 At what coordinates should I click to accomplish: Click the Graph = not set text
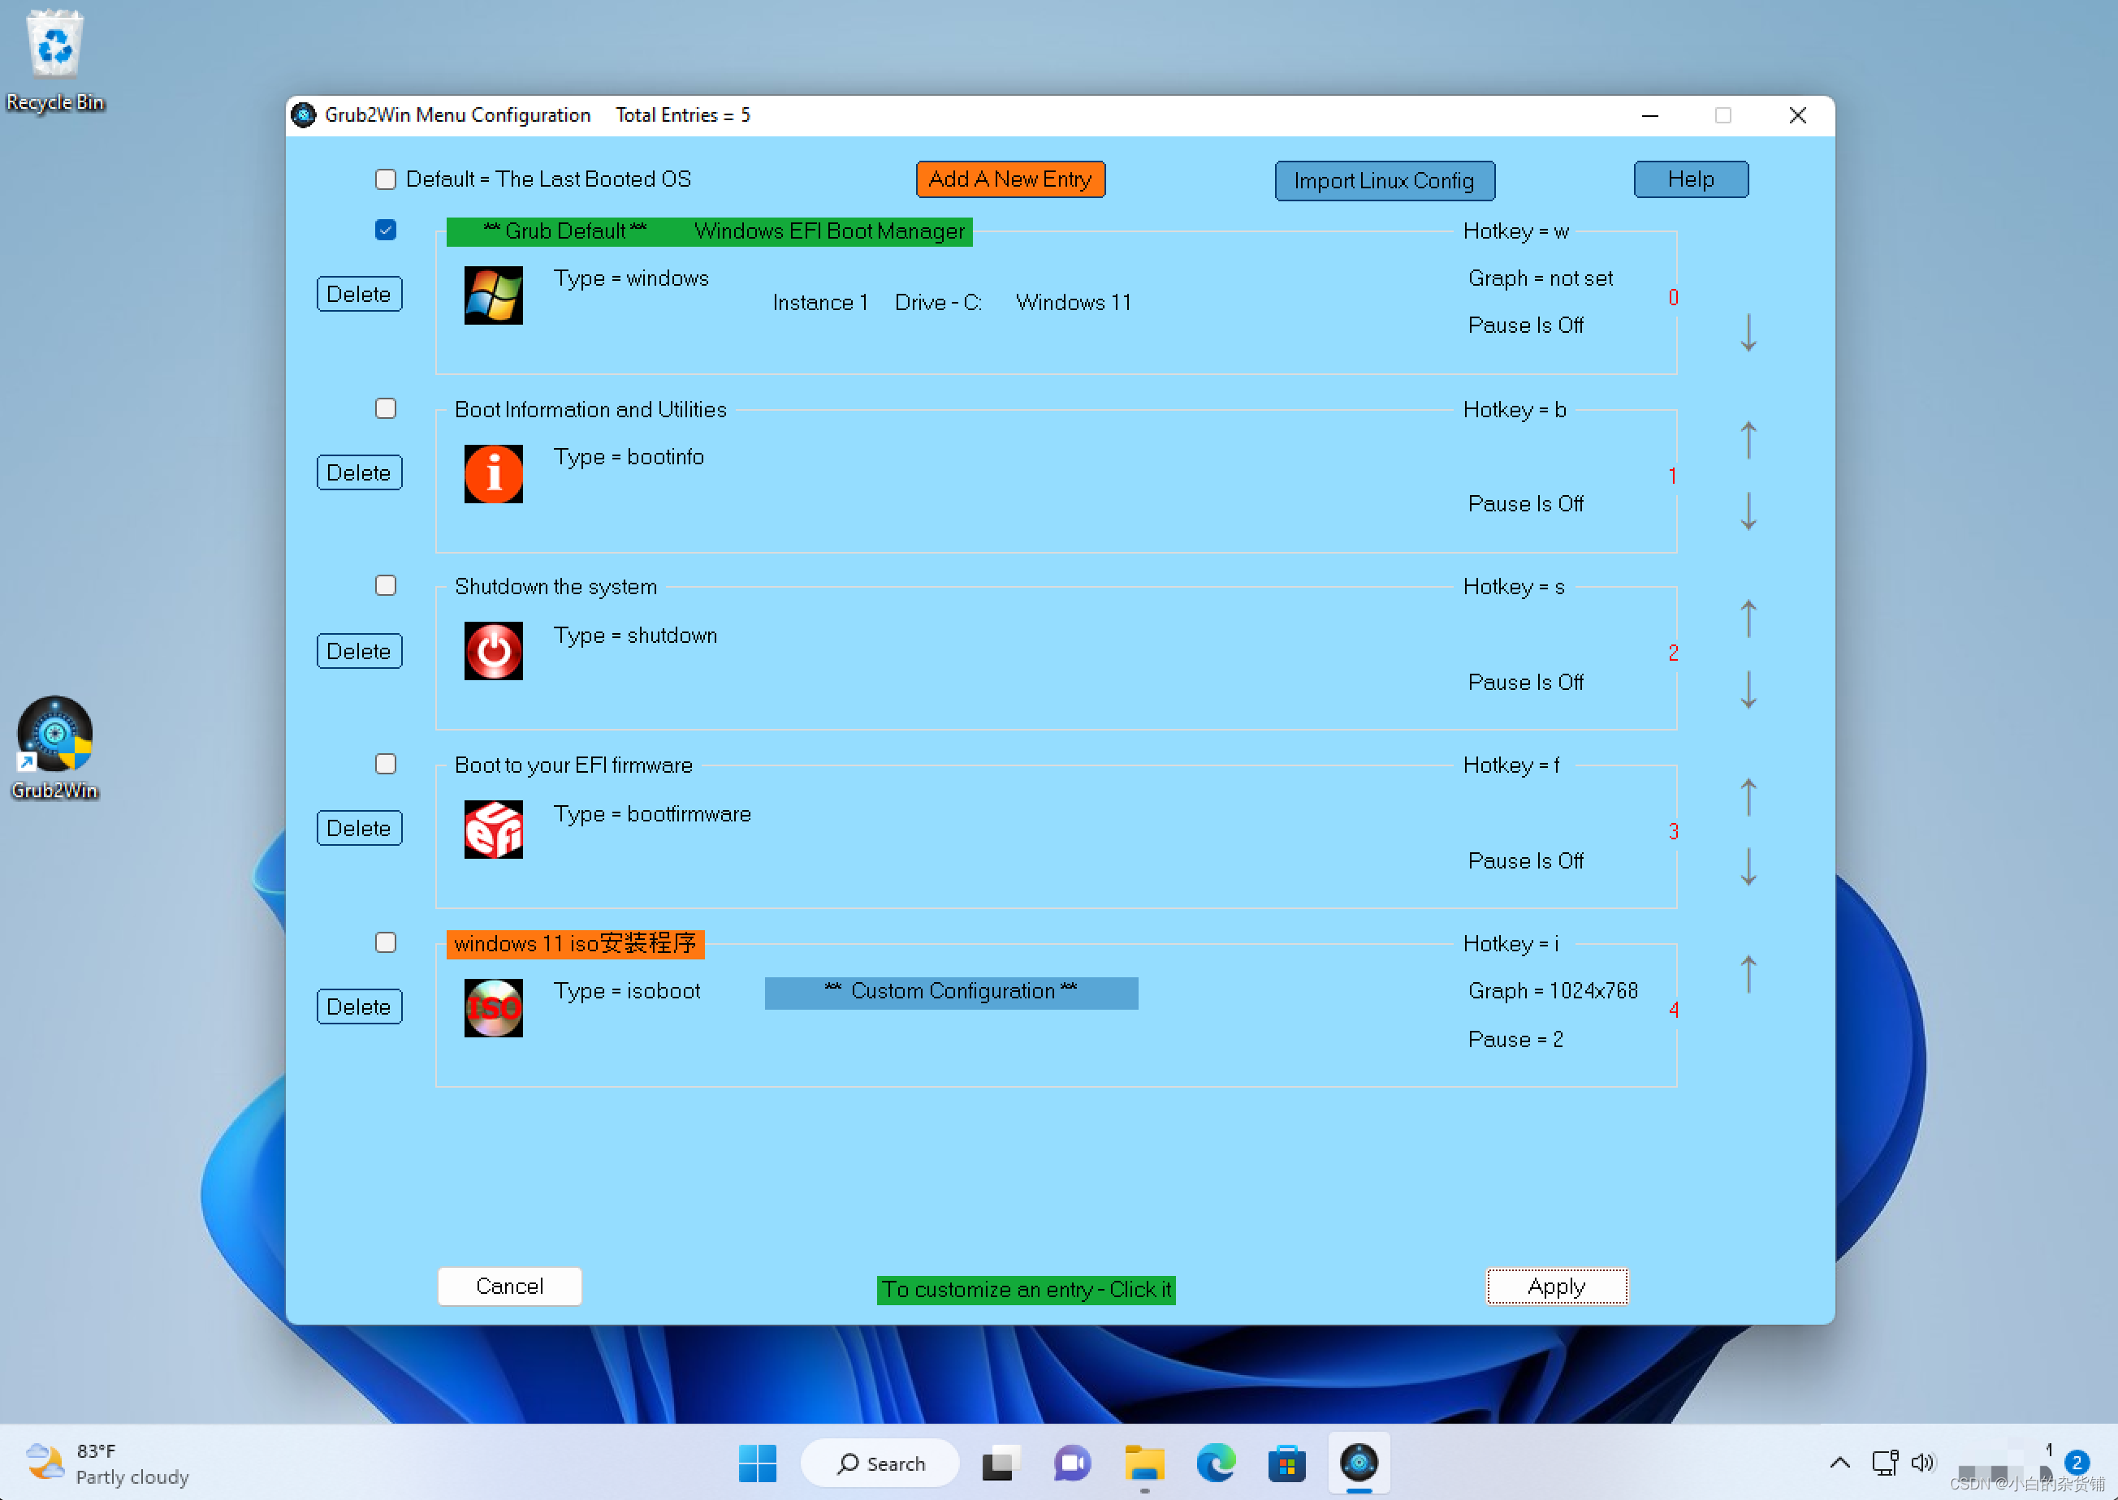pos(1541,278)
